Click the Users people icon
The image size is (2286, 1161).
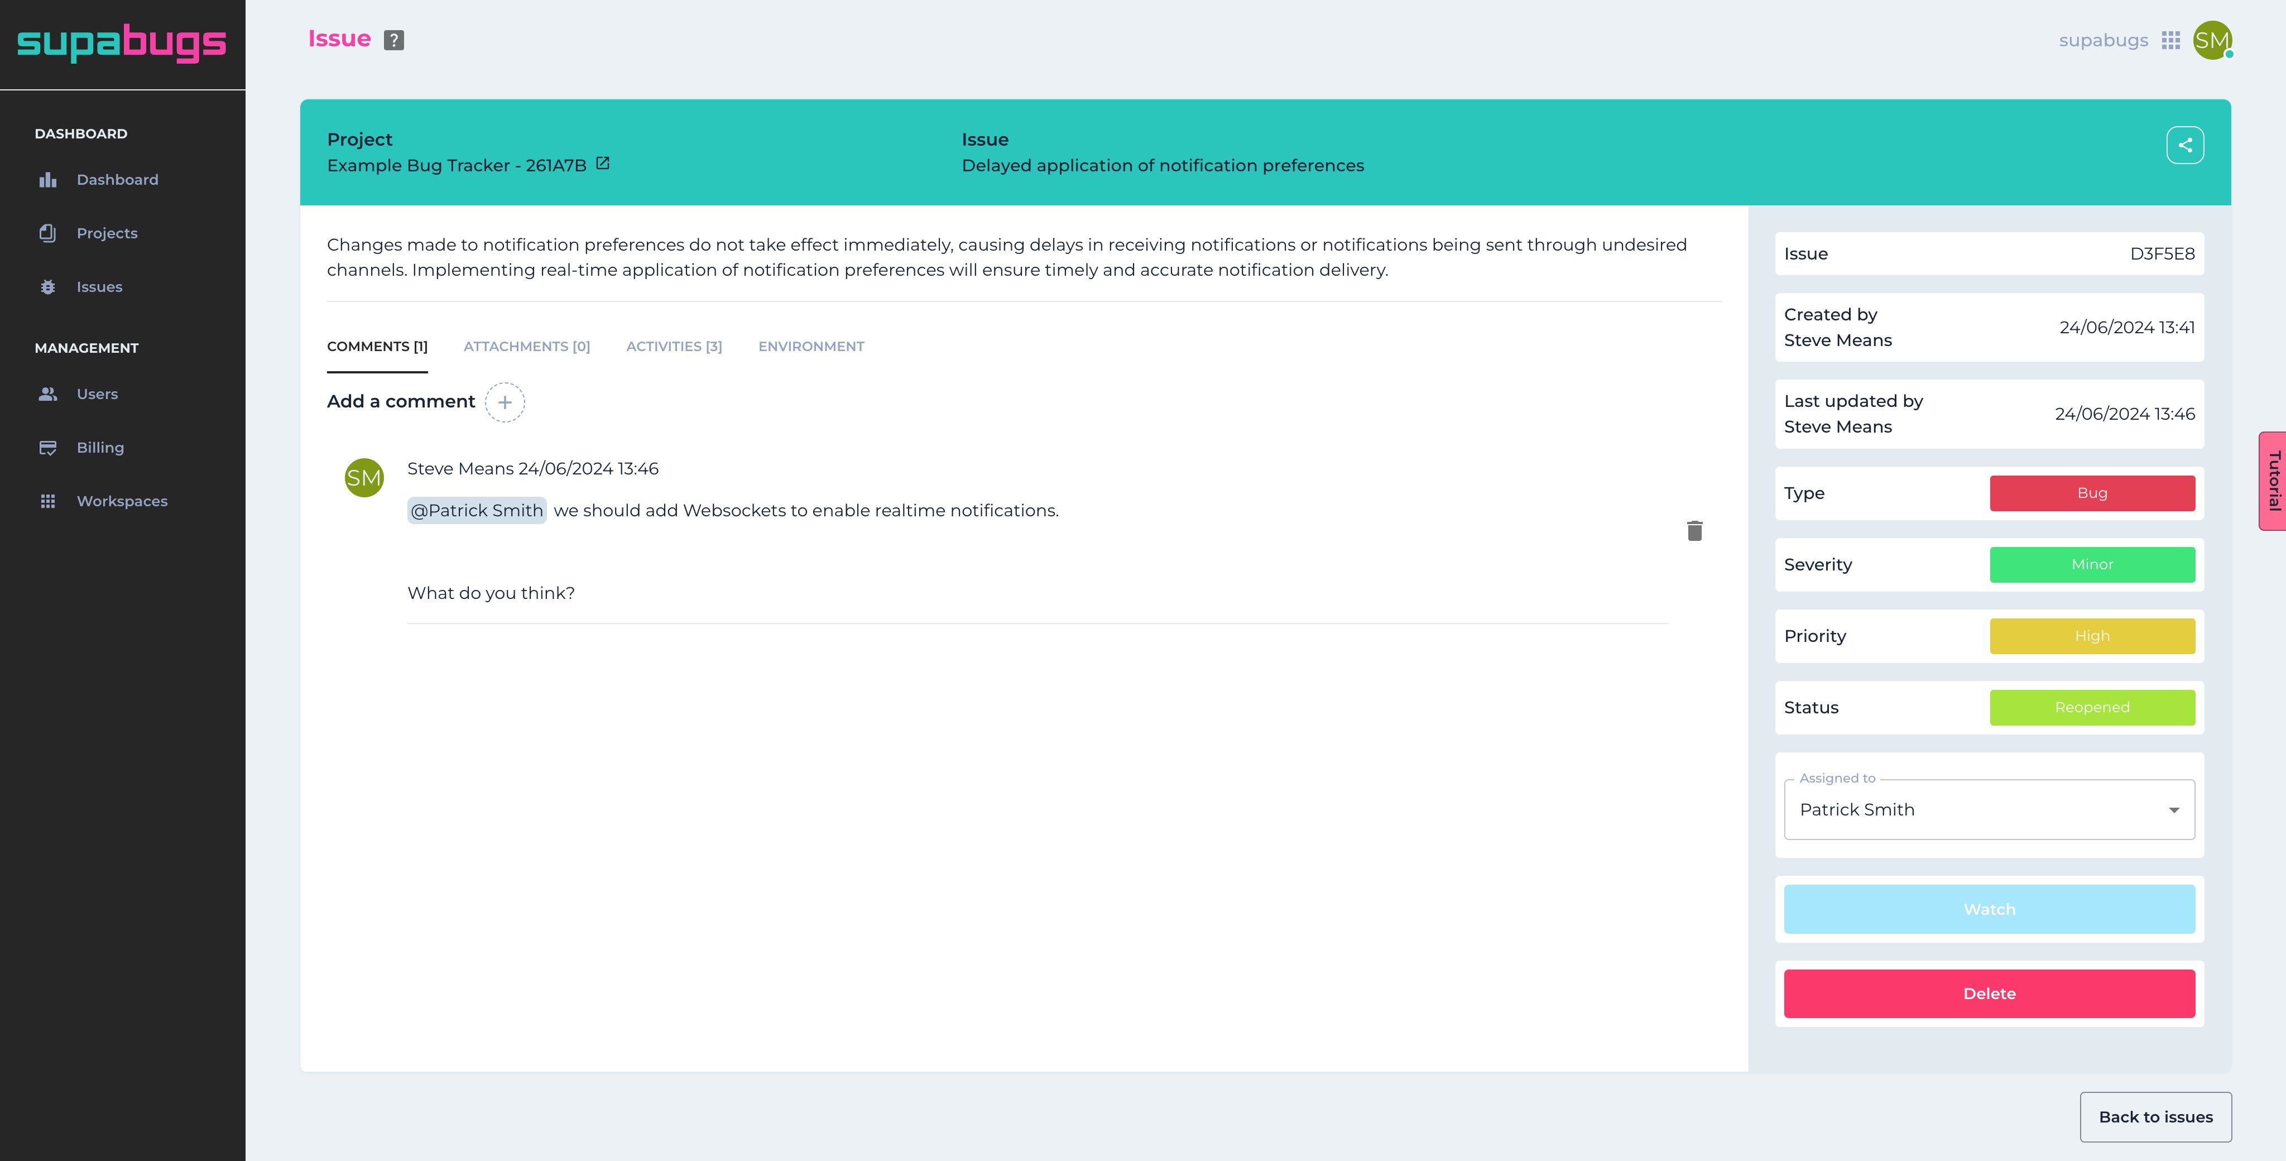48,394
